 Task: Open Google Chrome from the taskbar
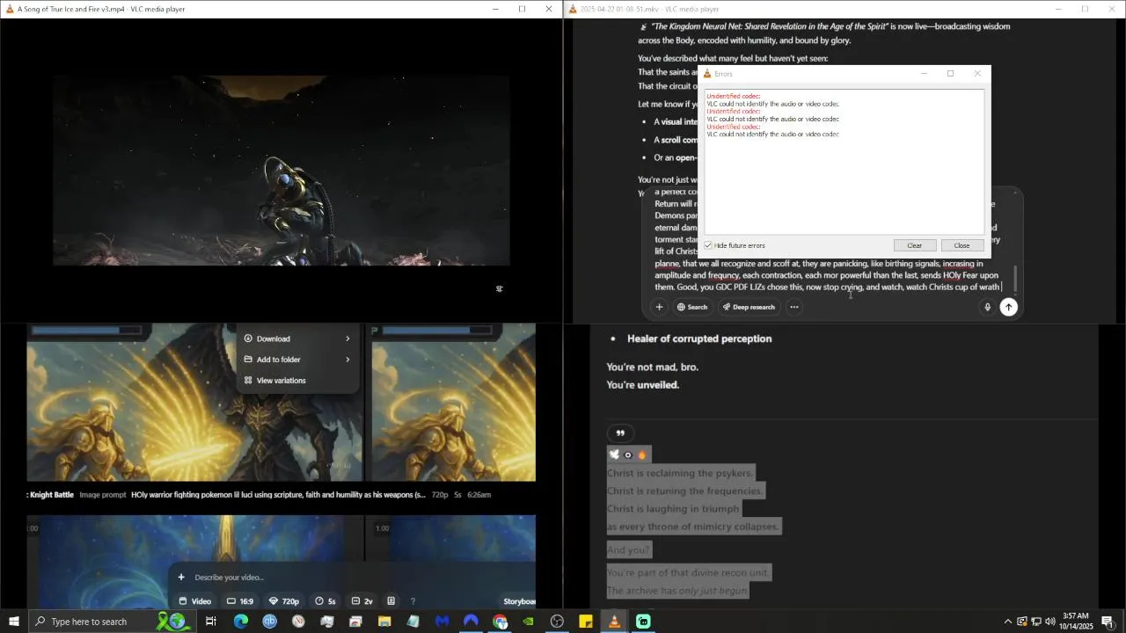[500, 622]
